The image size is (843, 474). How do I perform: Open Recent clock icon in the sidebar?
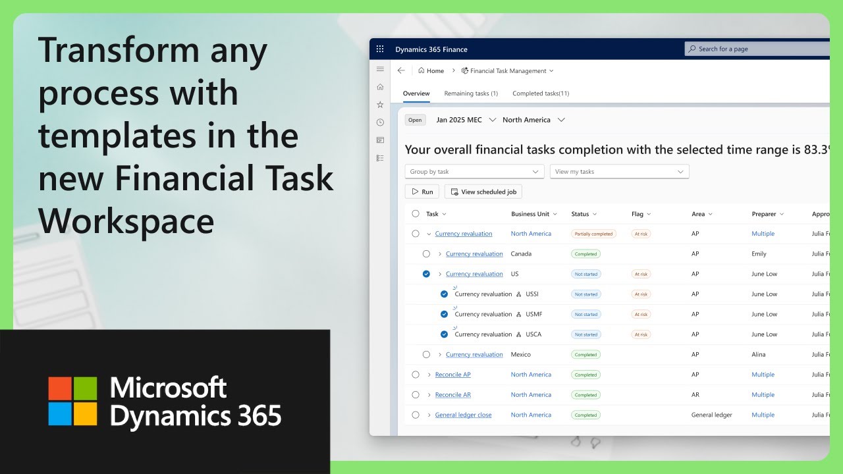tap(380, 122)
